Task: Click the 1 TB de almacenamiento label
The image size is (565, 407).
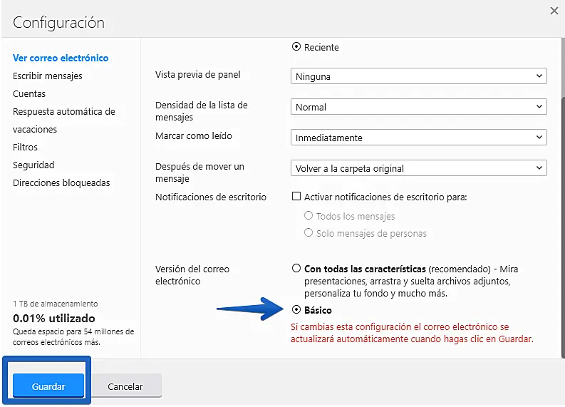Action: click(x=56, y=304)
